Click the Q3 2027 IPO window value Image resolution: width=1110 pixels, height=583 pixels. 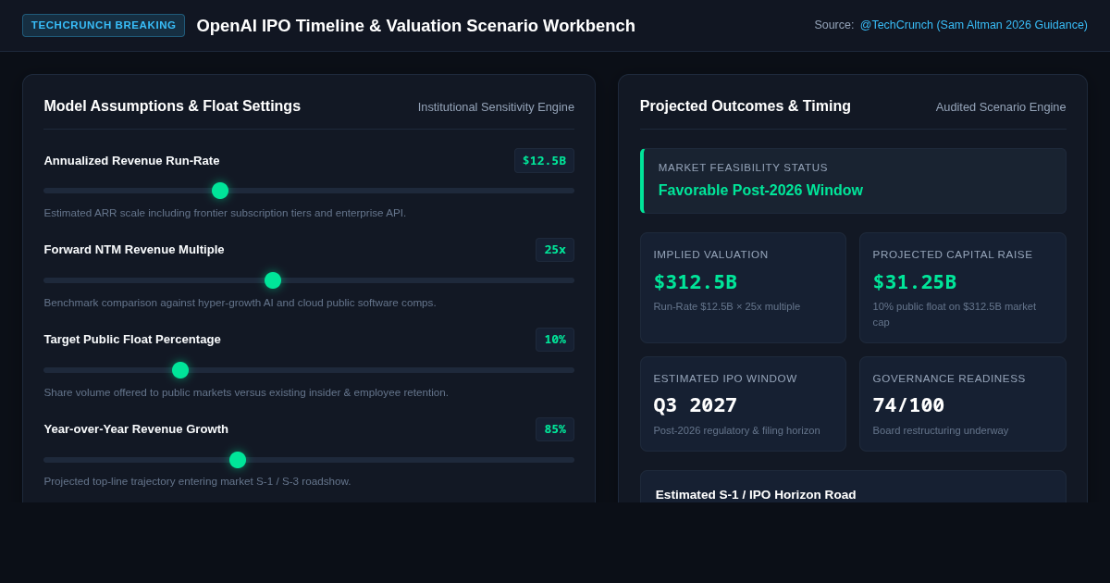696,405
